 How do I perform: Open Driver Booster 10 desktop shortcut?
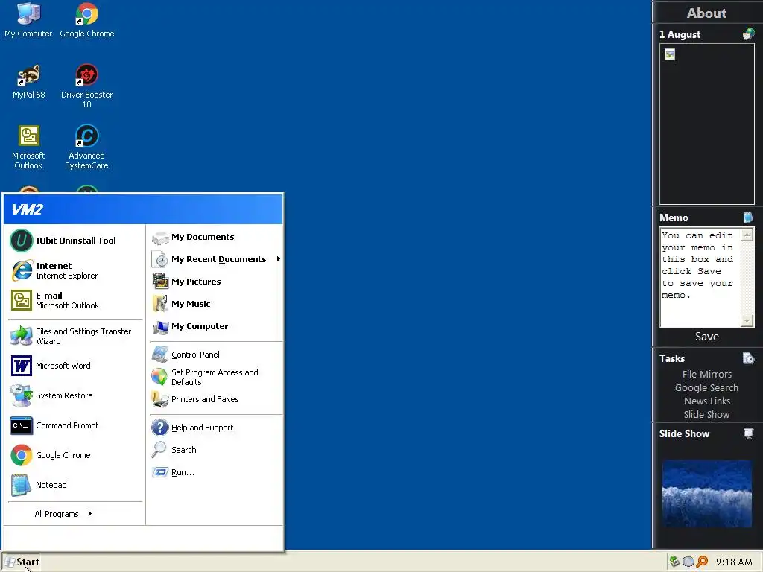click(86, 86)
